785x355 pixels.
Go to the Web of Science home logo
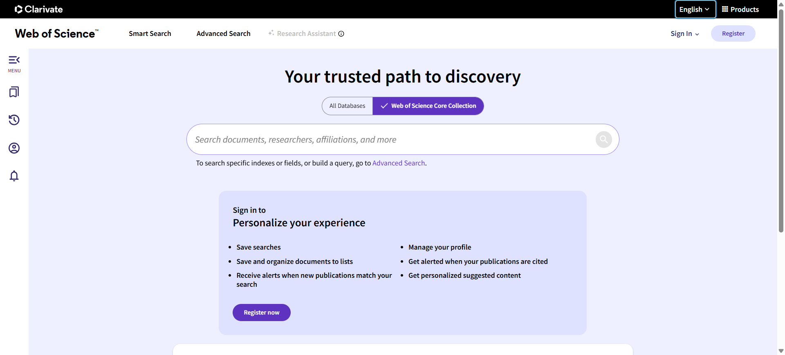[x=56, y=33]
